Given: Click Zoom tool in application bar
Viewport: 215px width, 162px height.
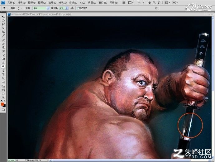Looking at the screenshot, I should click(154, 2).
